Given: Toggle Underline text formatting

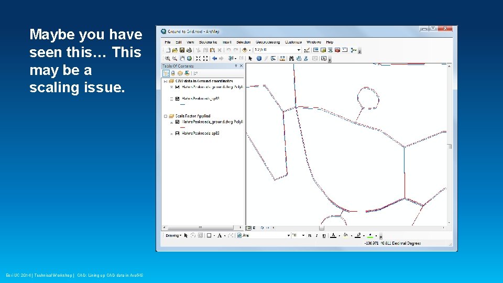Looking at the screenshot, I should [x=324, y=235].
